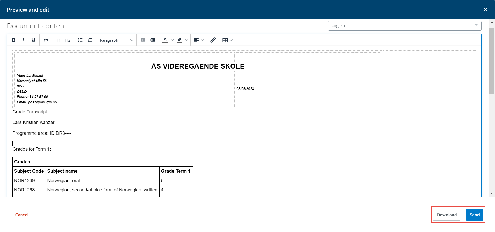Viewport: 495px width, 232px height.
Task: Click the Grades table header cell
Action: point(102,162)
